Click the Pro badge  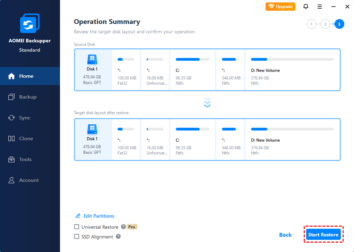point(132,227)
